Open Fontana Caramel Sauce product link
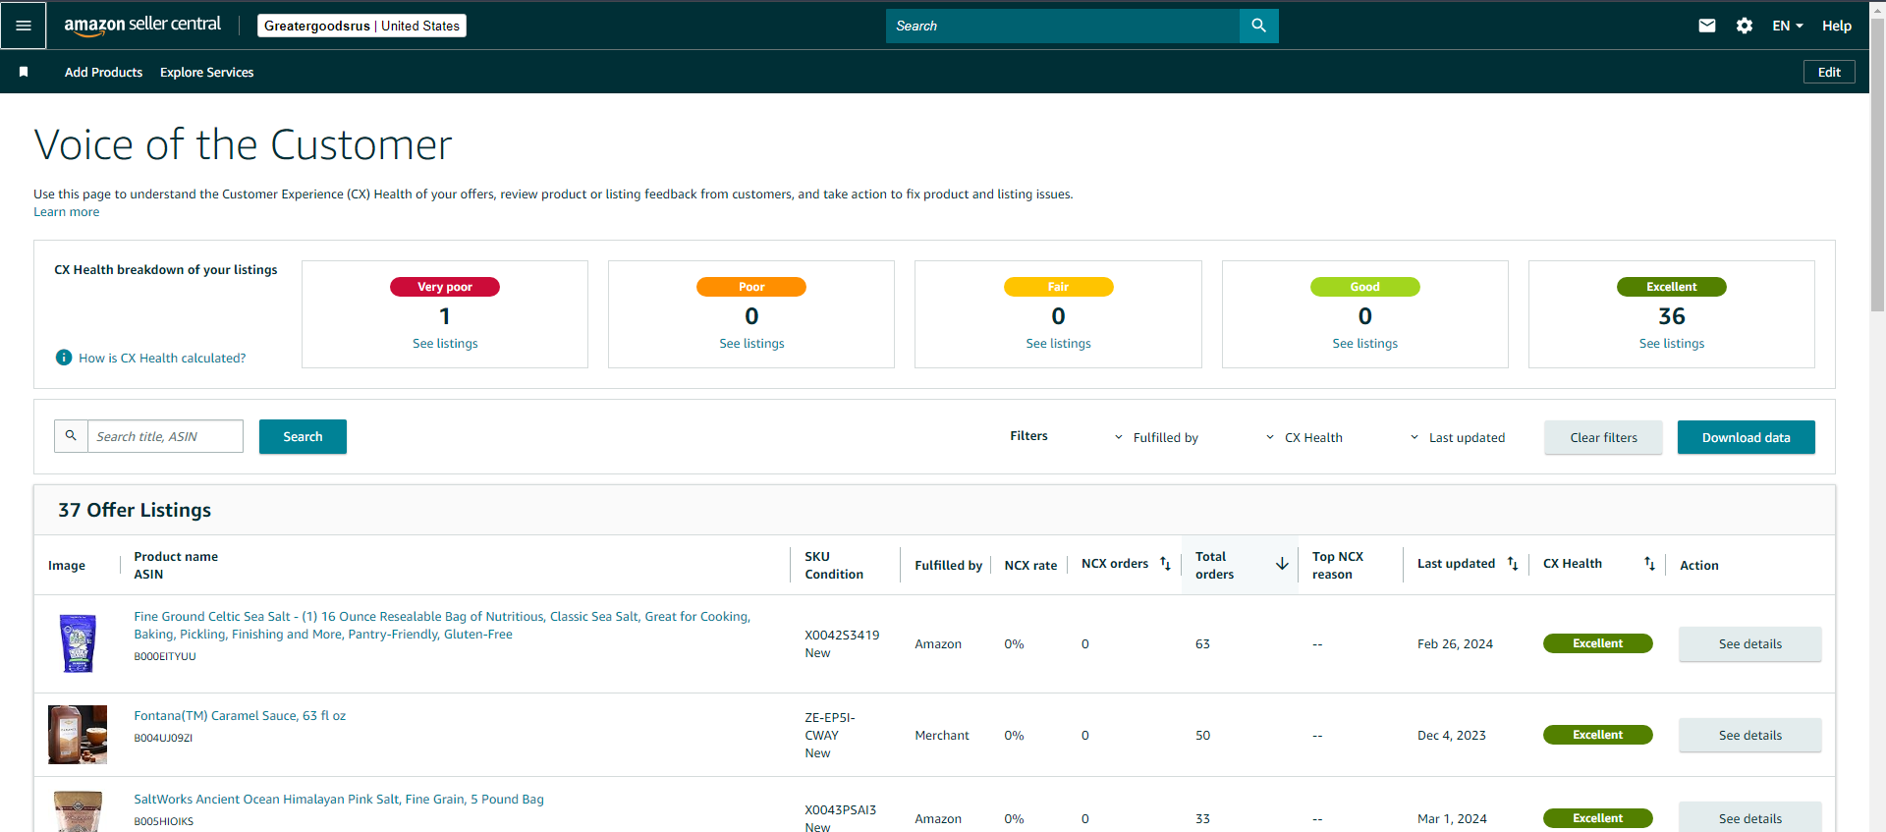This screenshot has width=1886, height=832. pyautogui.click(x=240, y=716)
